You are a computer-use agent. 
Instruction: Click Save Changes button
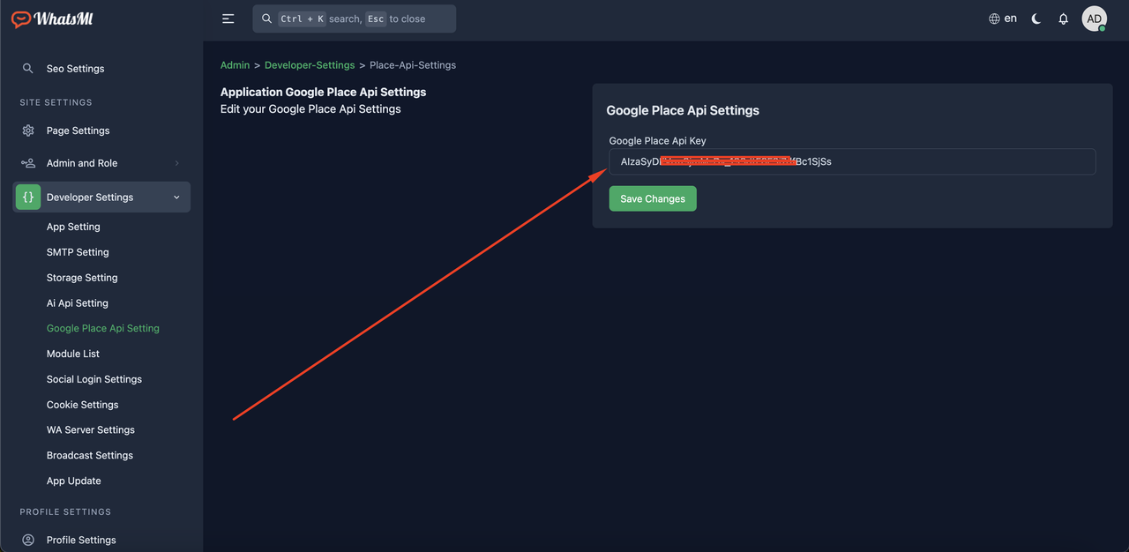coord(653,198)
